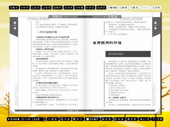Open the 书摘 book excerpts section
Viewport: 170px width, 127px height.
point(79,8)
